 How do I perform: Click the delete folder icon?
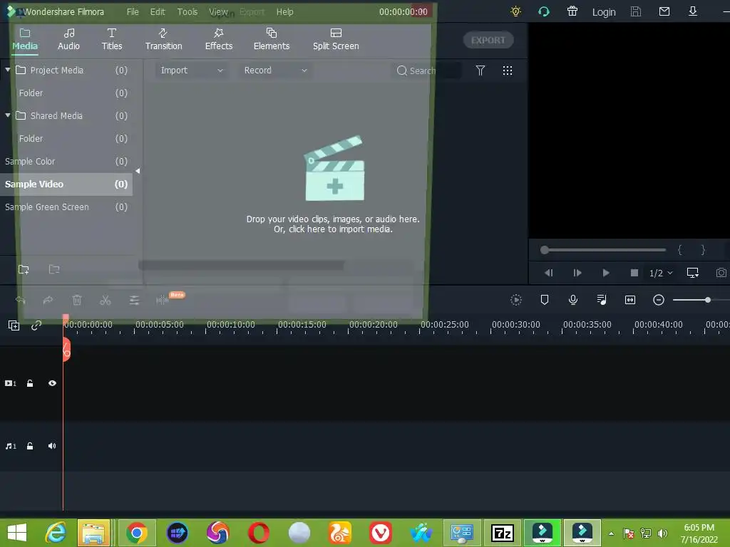pos(54,269)
